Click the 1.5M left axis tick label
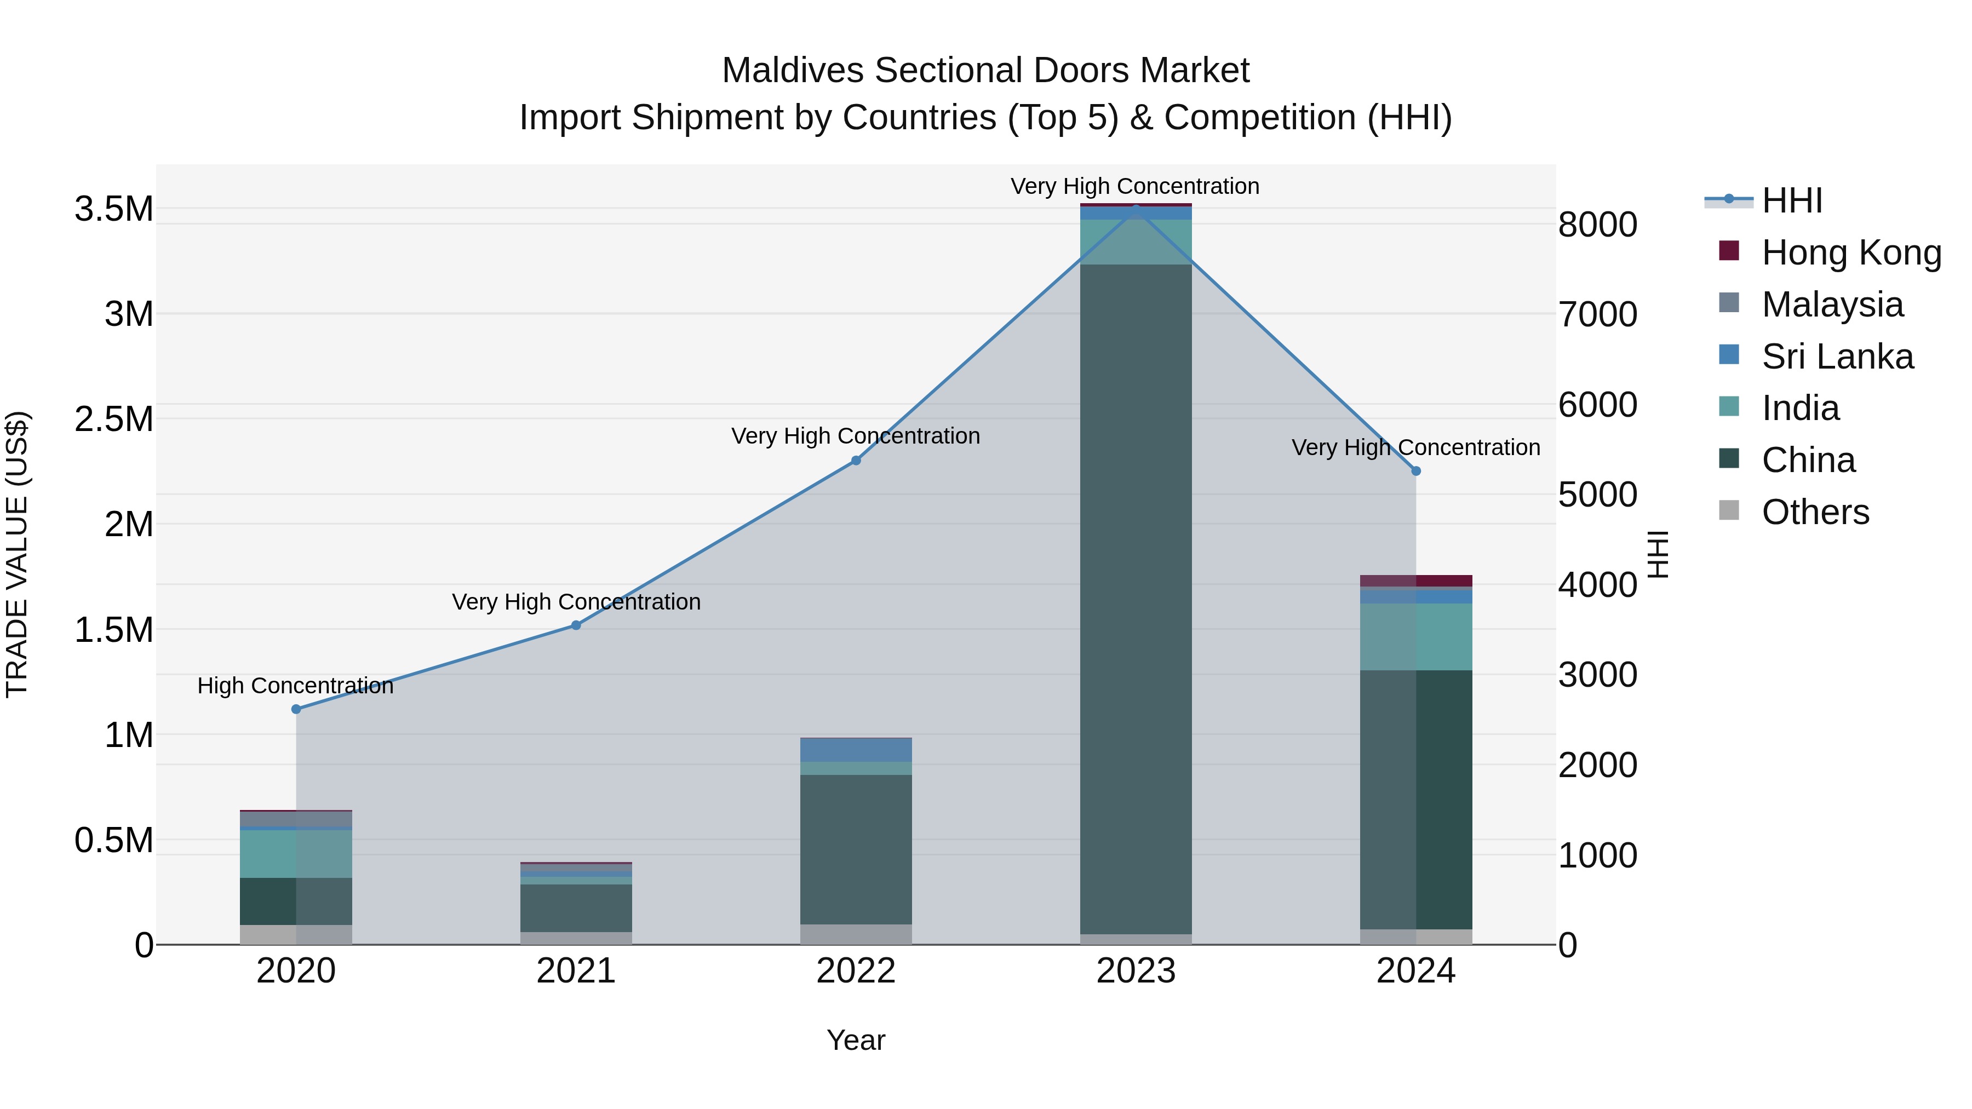The height and width of the screenshot is (1109, 1972). click(114, 630)
